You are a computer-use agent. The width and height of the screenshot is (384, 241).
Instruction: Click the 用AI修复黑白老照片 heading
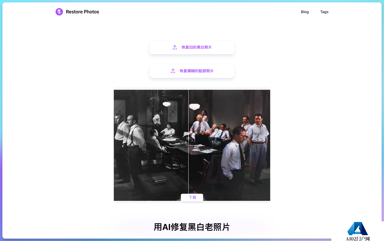192,227
